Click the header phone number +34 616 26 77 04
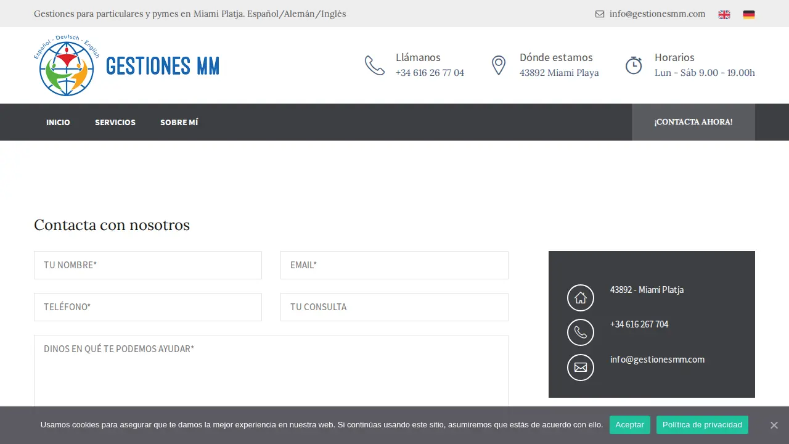This screenshot has width=789, height=444. click(x=430, y=73)
